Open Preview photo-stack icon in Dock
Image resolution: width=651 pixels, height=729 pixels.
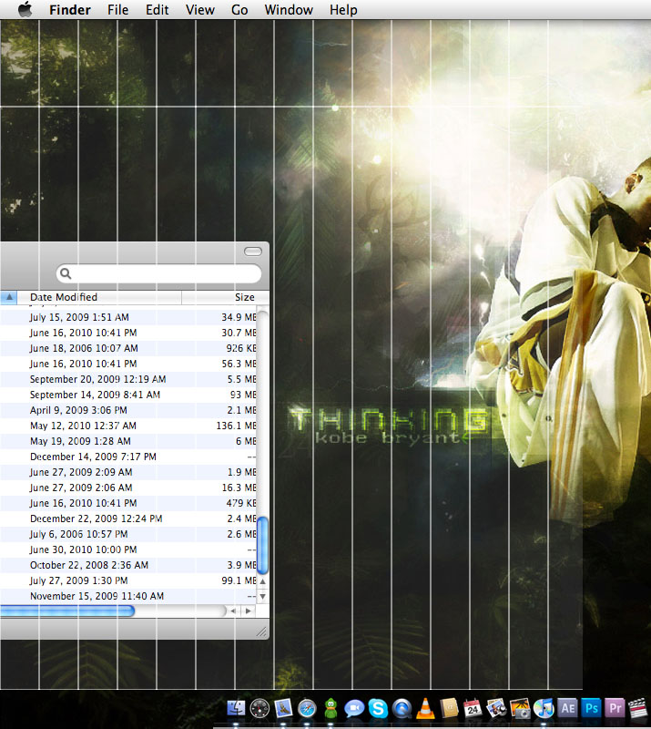click(x=496, y=709)
